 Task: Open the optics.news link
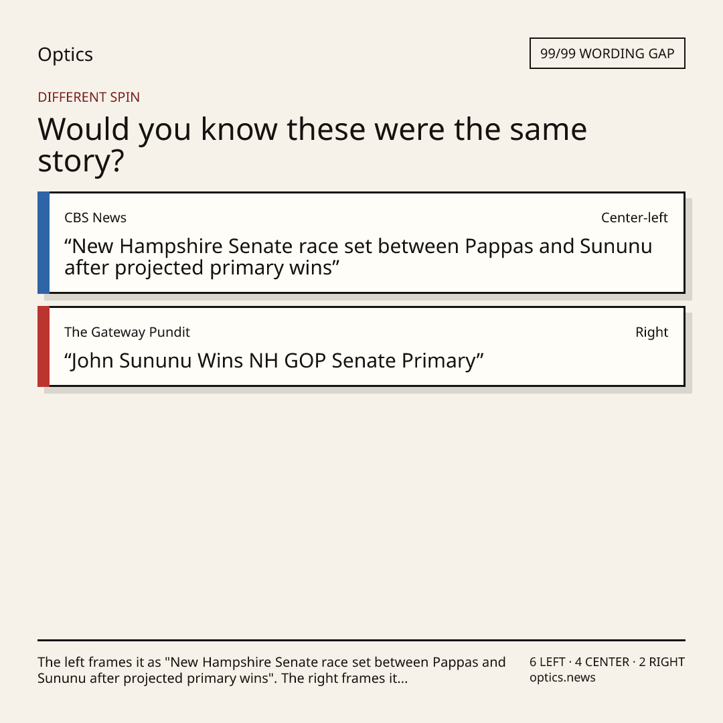[562, 677]
